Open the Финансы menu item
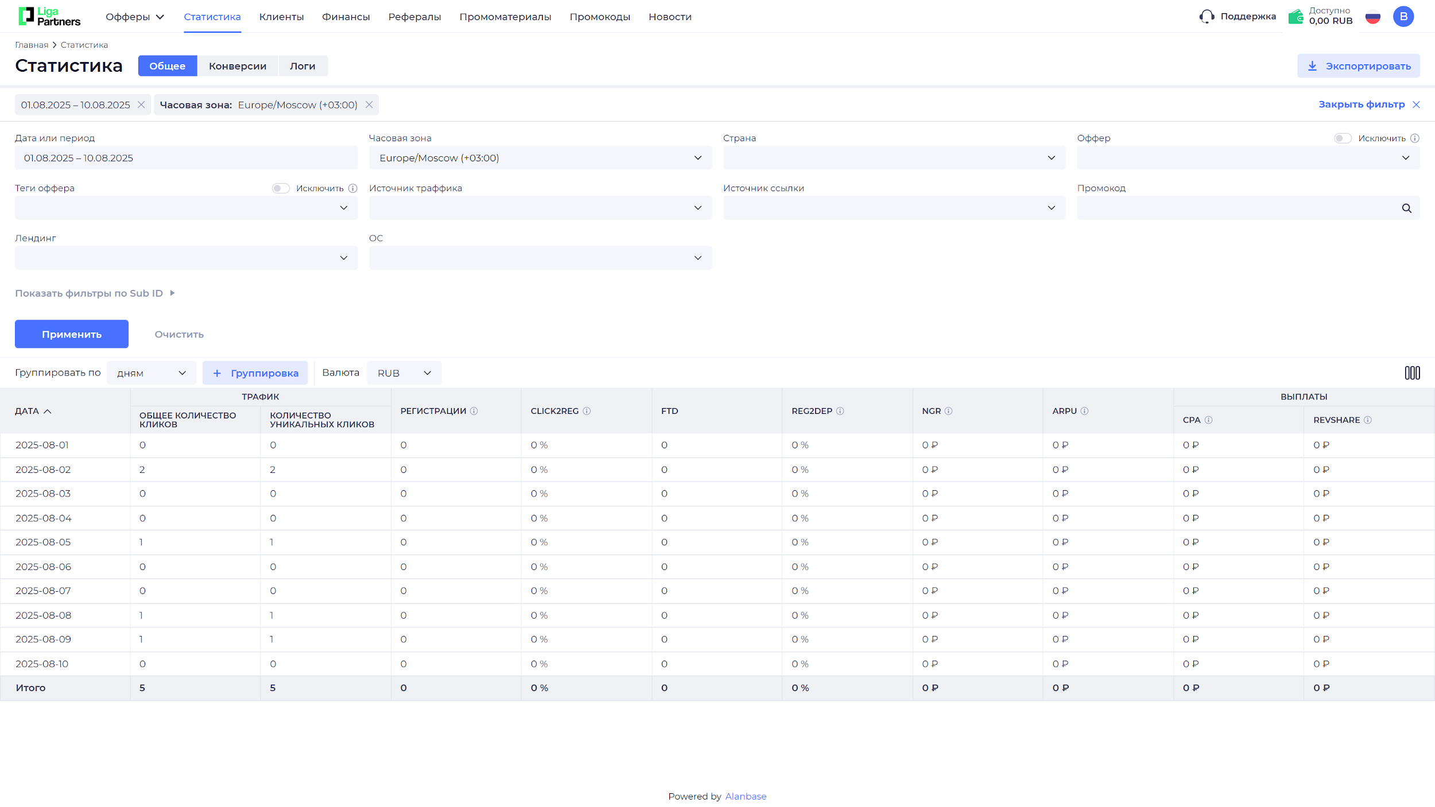This screenshot has width=1435, height=807. 346,17
